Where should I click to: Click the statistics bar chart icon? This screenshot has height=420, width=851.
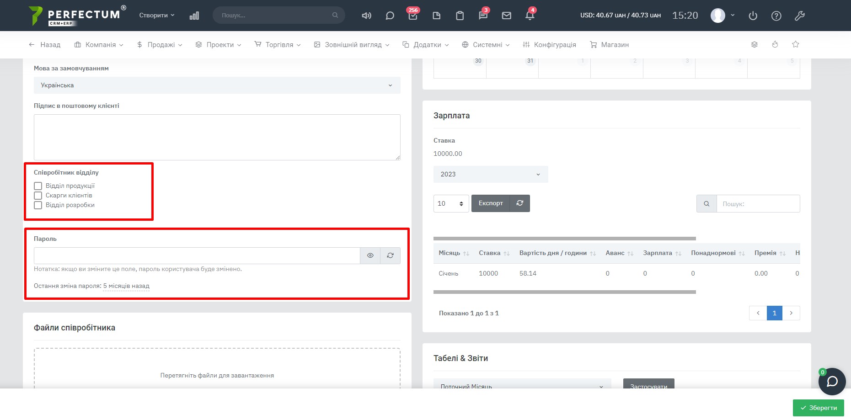194,16
